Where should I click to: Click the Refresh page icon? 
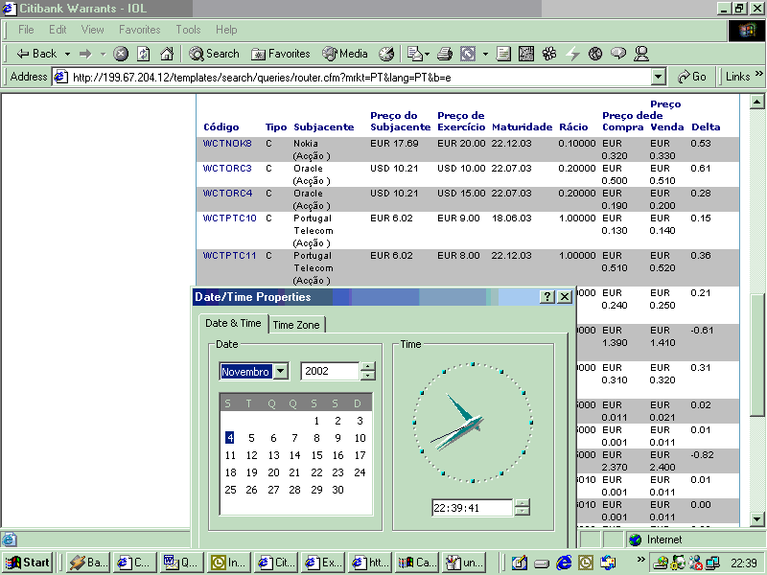144,54
